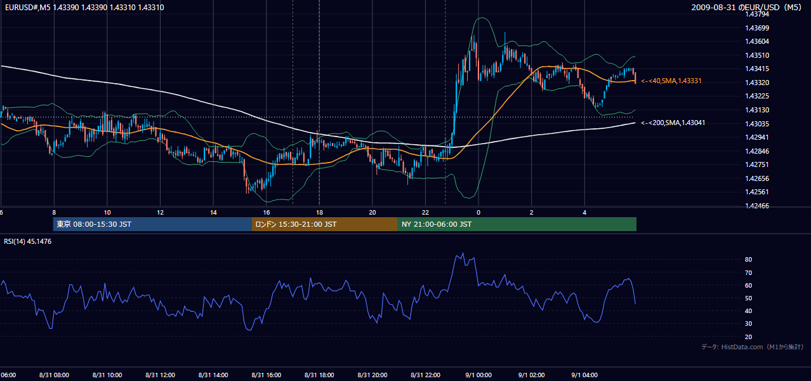
Task: Select the NY 21:00-06:00 JST session bar
Action: [x=517, y=224]
